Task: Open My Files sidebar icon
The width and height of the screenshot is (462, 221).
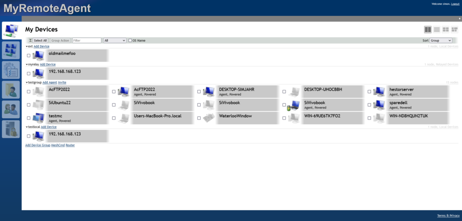Action: pos(11,90)
